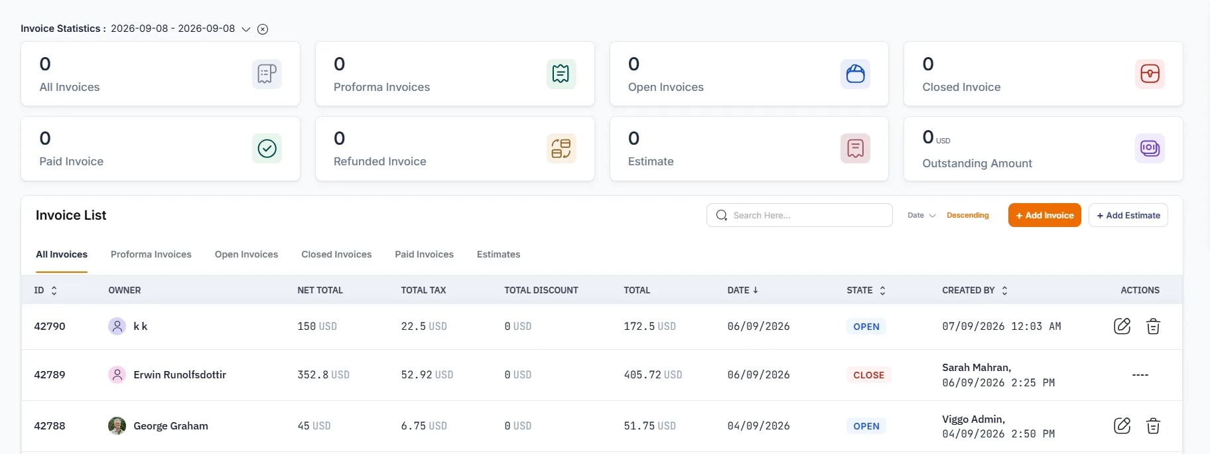
Task: Click creator Sarah Mahran
Action: [x=976, y=367]
